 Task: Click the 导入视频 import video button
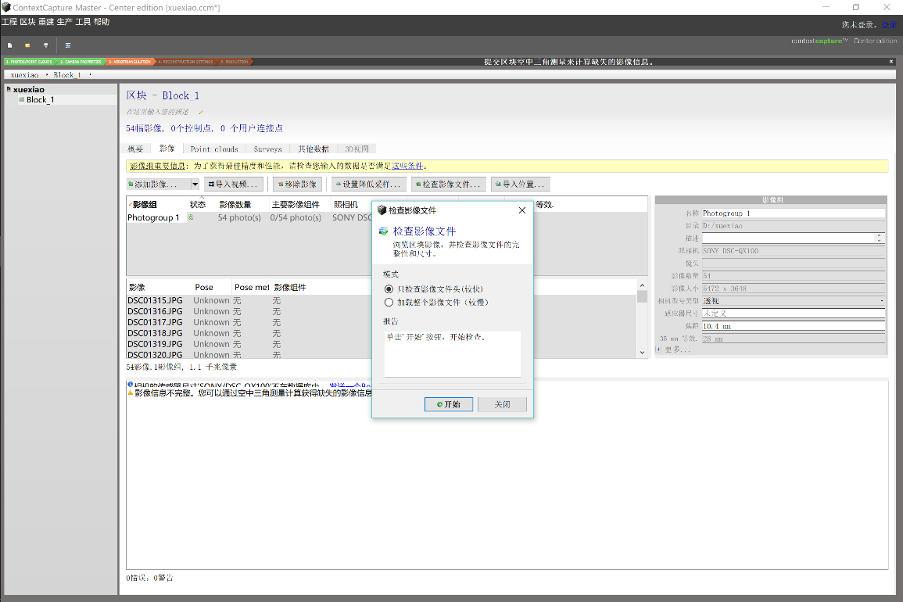click(233, 185)
